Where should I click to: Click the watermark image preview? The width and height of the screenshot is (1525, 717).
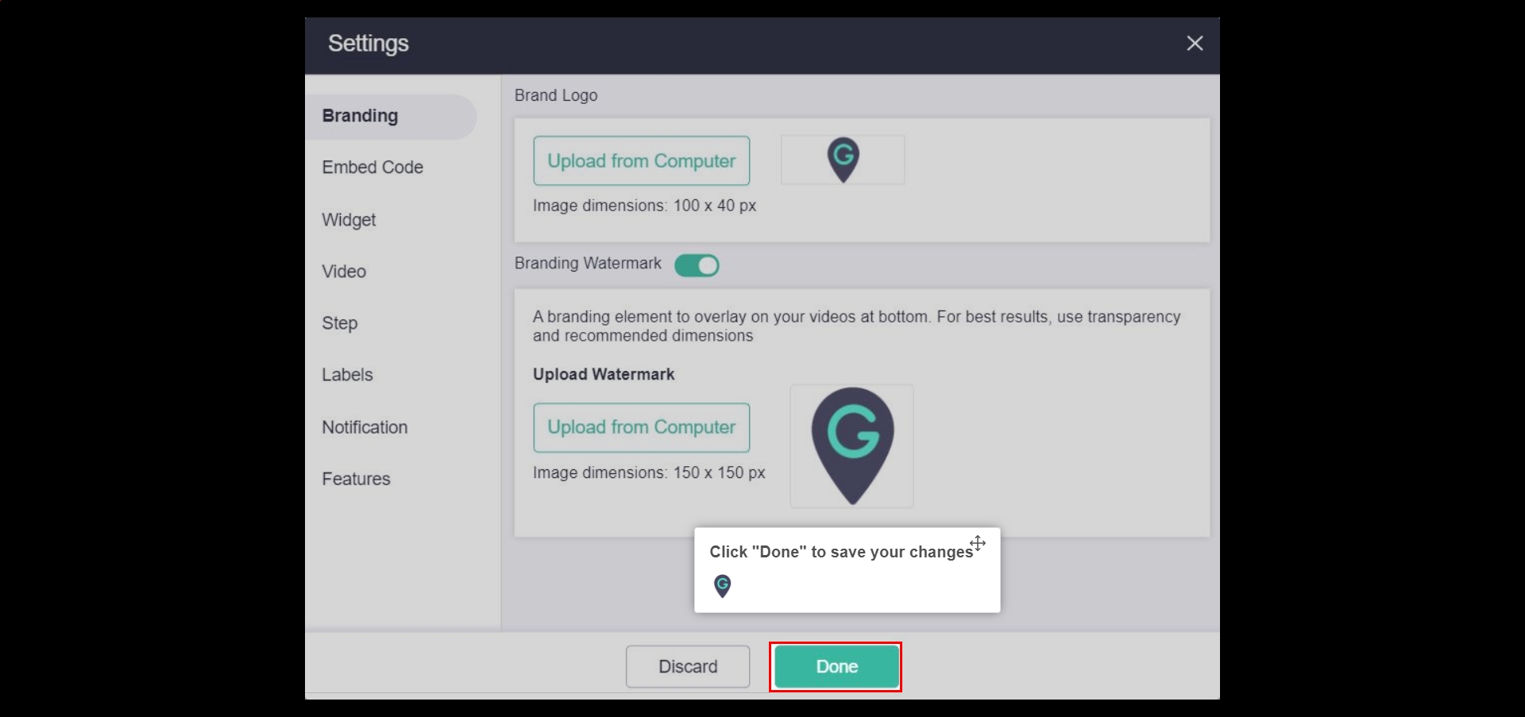click(851, 446)
